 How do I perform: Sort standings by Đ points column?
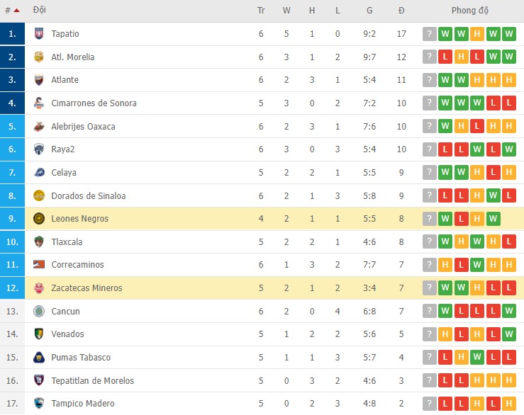point(401,11)
